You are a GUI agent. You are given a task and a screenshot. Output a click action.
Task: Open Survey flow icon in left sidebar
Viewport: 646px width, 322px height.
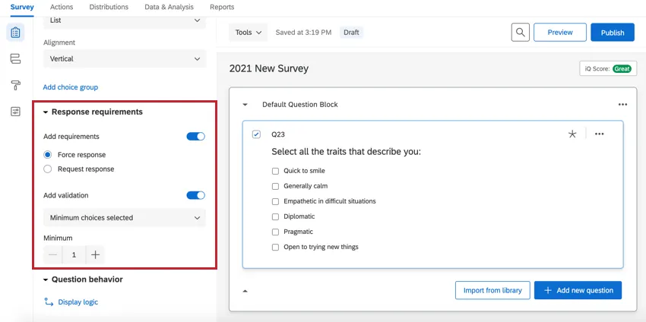click(16, 58)
